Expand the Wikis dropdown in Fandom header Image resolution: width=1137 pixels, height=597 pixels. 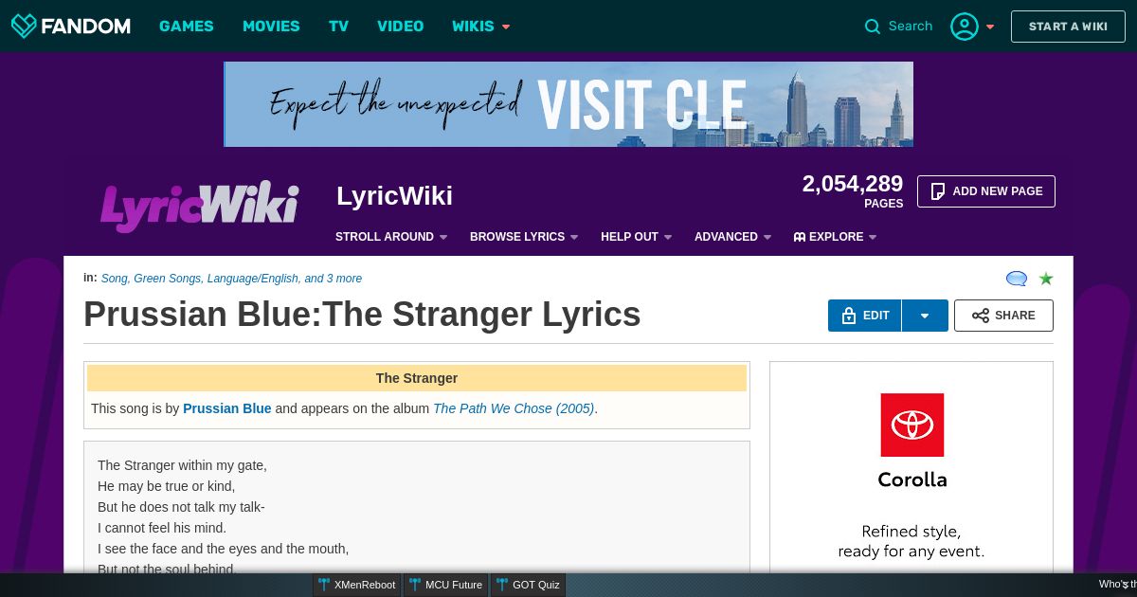tap(481, 27)
